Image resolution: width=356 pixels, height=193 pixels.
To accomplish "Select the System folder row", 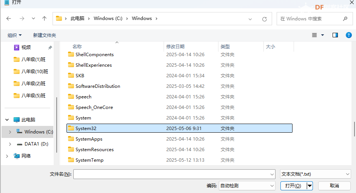I will (180, 118).
